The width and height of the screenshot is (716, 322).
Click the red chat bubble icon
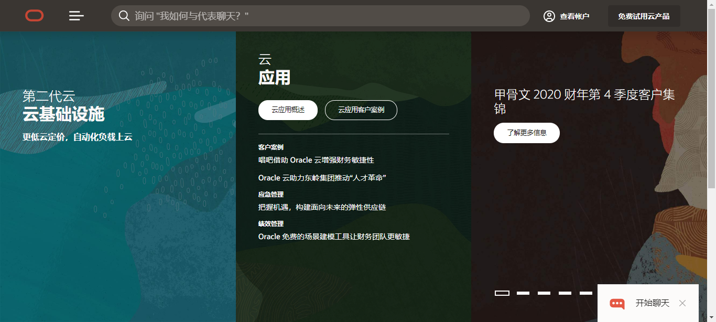coord(617,303)
